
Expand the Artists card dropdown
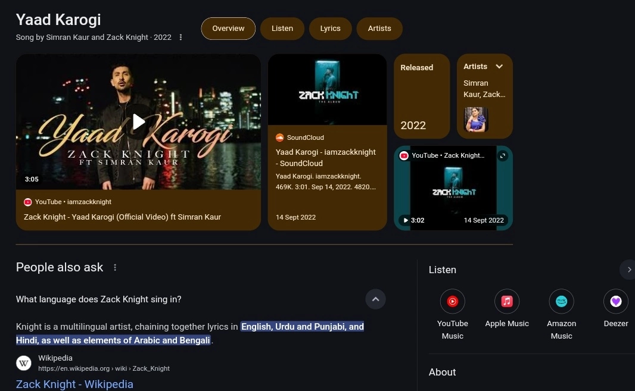tap(499, 67)
